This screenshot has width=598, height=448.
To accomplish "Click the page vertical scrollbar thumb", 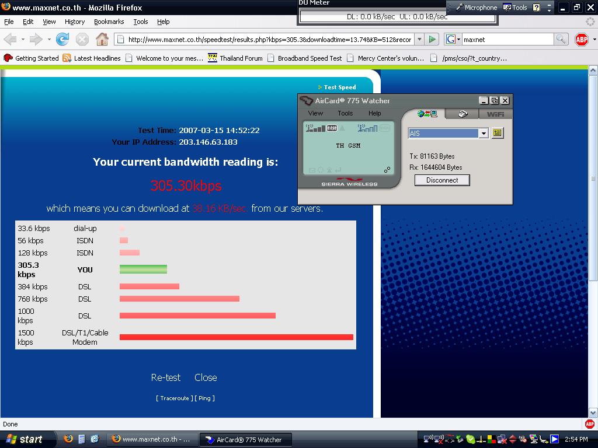I will (x=593, y=178).
